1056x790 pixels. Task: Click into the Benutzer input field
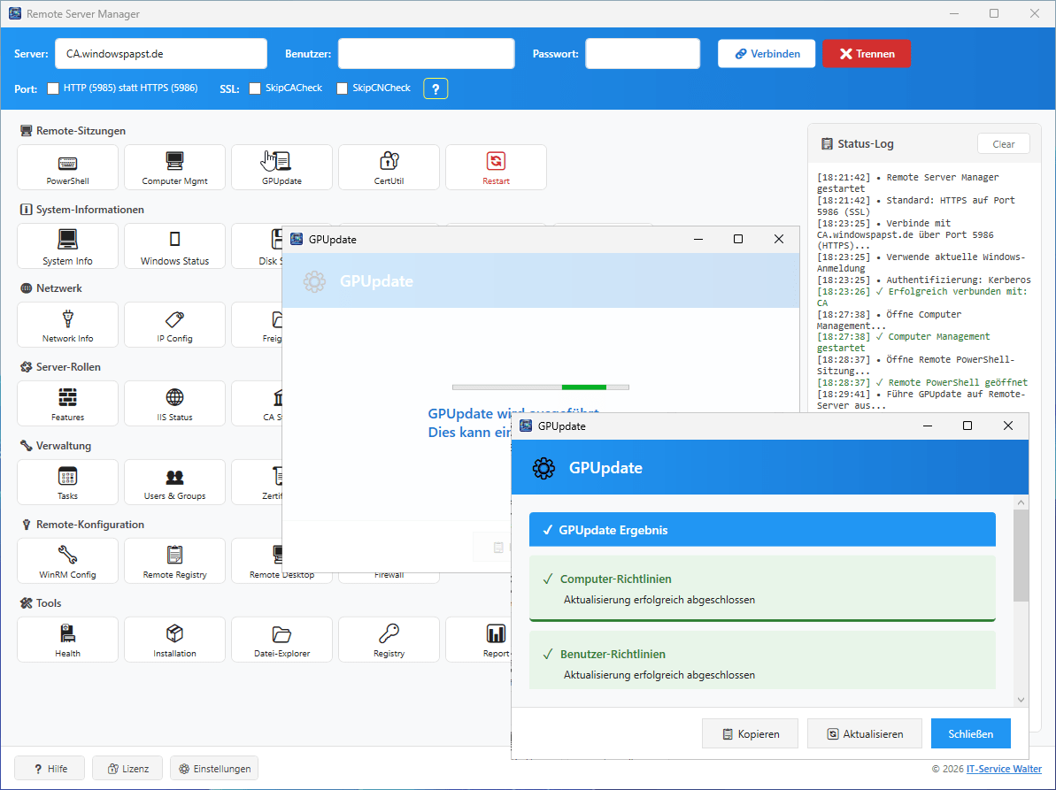click(426, 54)
